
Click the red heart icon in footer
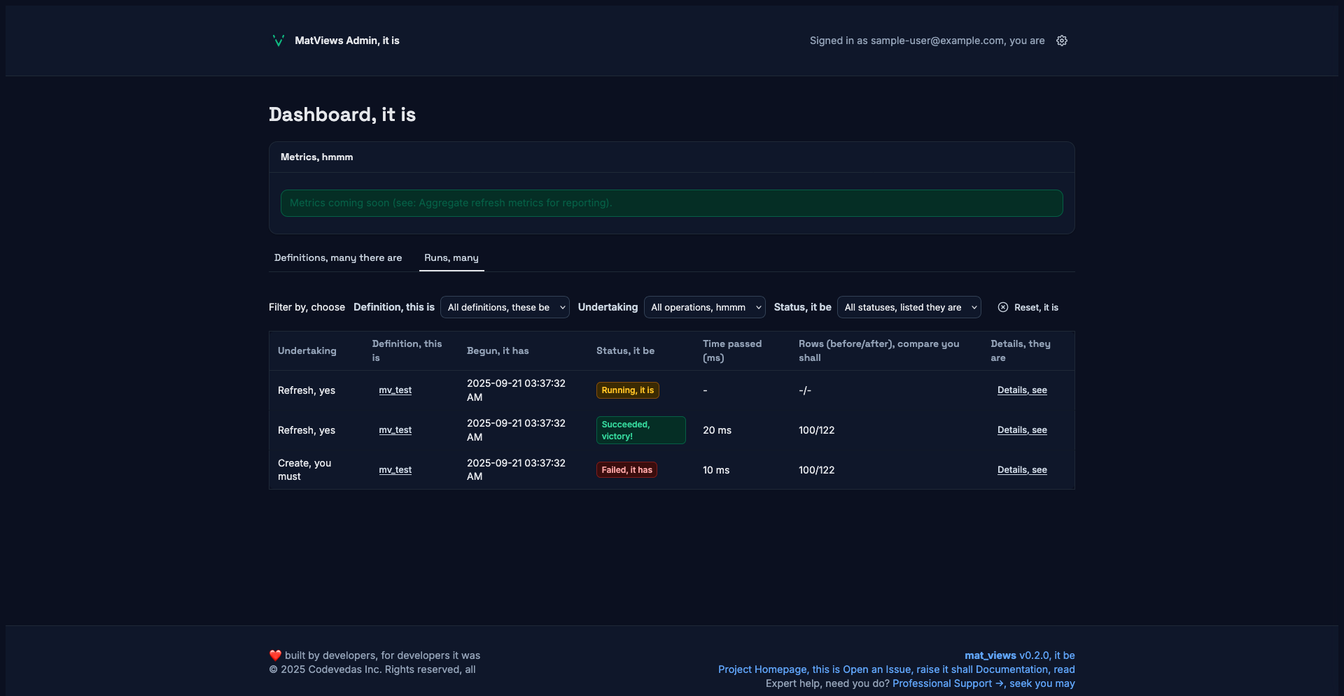pyautogui.click(x=275, y=655)
